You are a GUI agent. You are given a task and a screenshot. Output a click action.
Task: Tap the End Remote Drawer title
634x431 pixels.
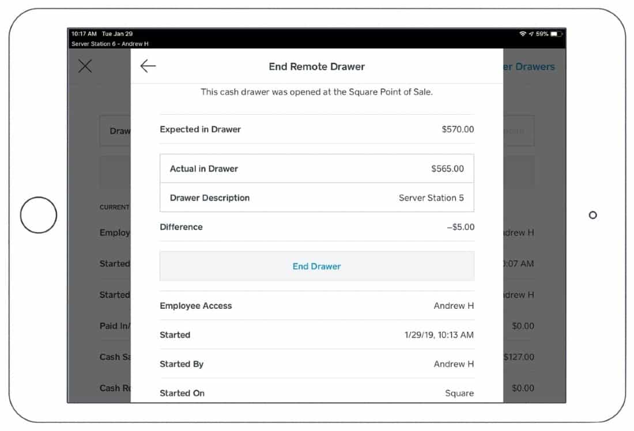(x=316, y=67)
